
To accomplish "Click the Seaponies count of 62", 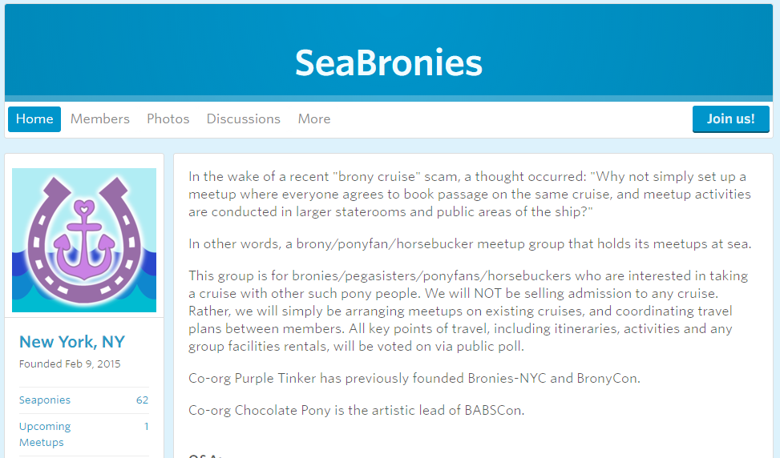I will point(142,400).
